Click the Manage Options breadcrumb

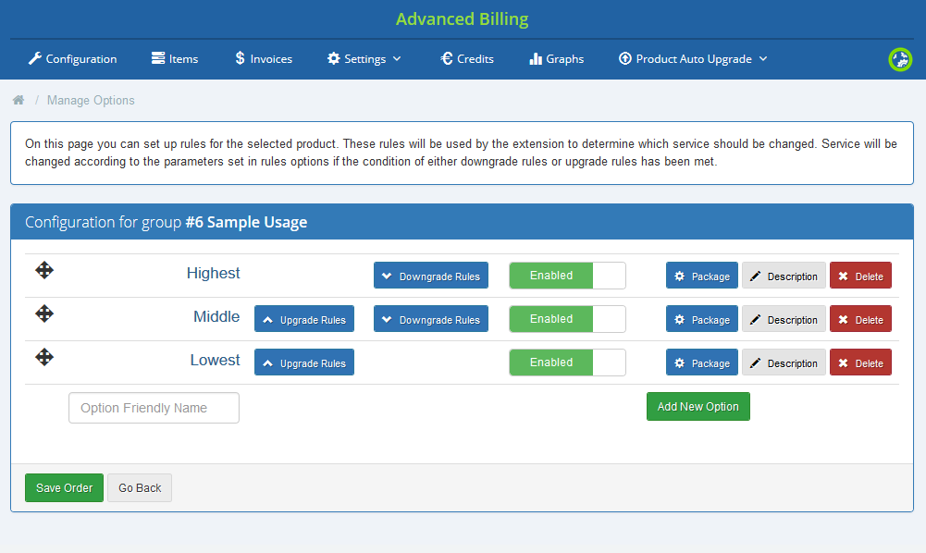(91, 100)
